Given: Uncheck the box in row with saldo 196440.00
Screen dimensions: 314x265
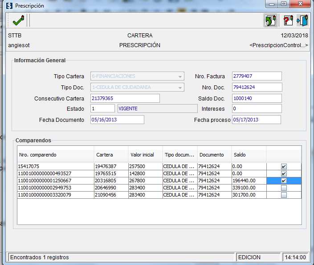Looking at the screenshot, I should [284, 181].
